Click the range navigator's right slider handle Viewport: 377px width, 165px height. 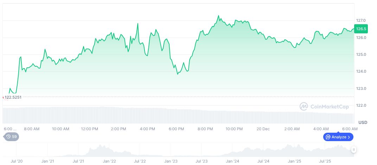[x=353, y=150]
